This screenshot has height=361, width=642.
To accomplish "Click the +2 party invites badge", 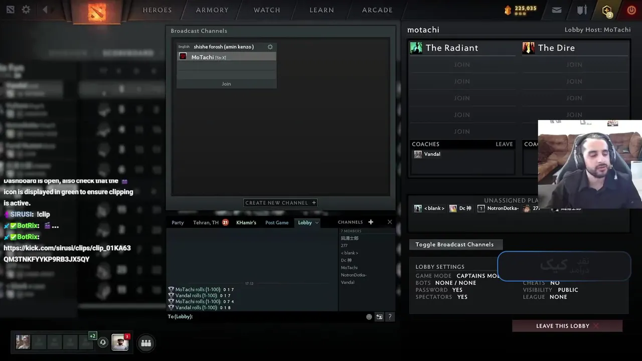I will pyautogui.click(x=92, y=335).
